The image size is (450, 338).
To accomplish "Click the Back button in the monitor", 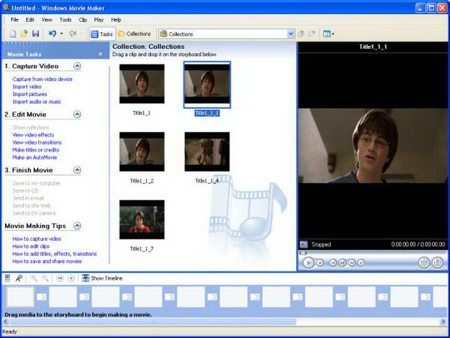I will 333,262.
